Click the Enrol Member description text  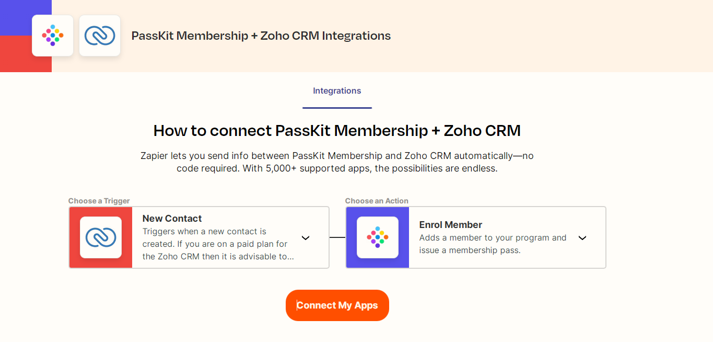pos(492,244)
